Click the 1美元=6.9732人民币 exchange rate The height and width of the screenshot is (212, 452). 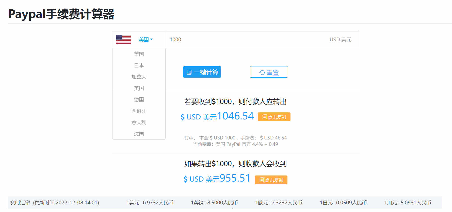(150, 203)
